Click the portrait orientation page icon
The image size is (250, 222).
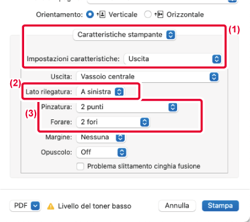[101, 14]
